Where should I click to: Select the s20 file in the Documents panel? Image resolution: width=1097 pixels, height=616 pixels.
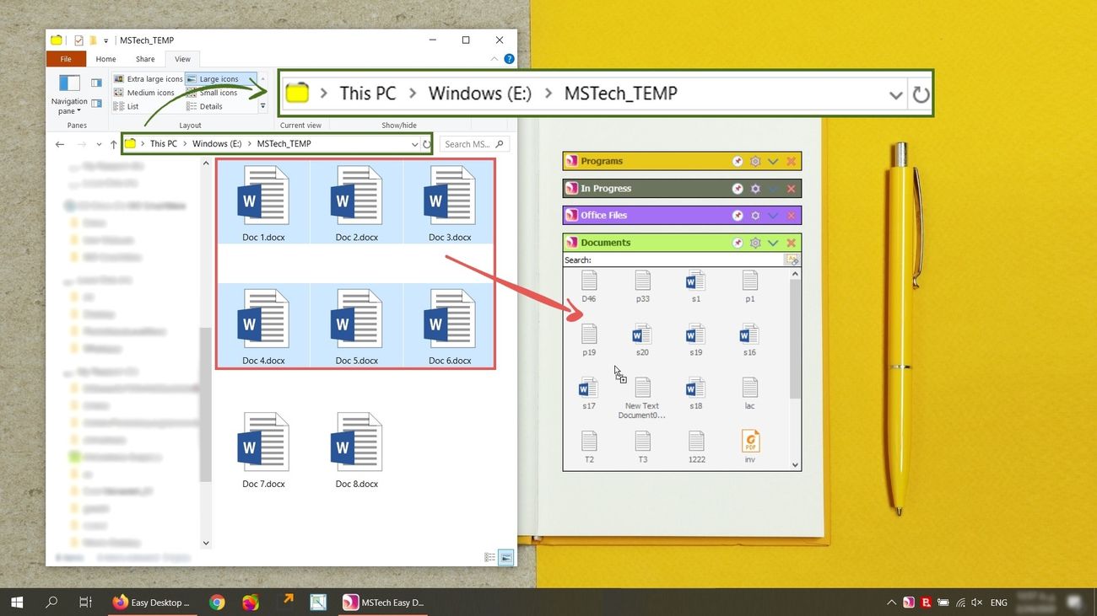(x=642, y=335)
